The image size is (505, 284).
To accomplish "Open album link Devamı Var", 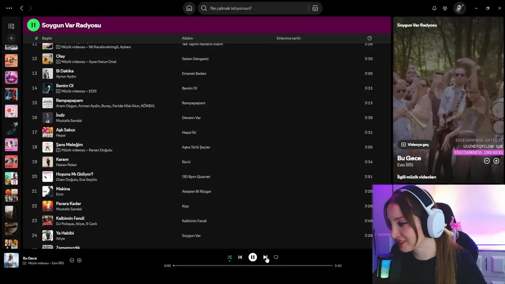I will [x=191, y=118].
